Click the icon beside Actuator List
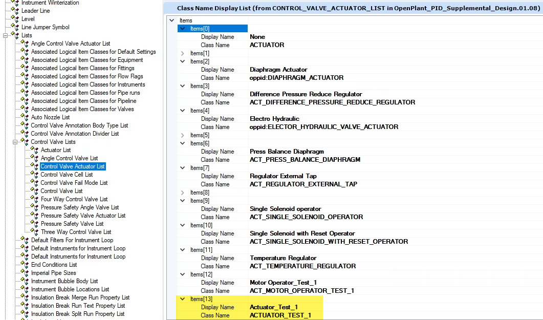543x320 pixels. pos(35,150)
